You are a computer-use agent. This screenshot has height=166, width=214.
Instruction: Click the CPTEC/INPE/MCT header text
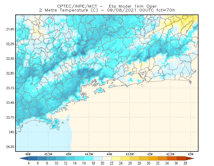(77, 6)
